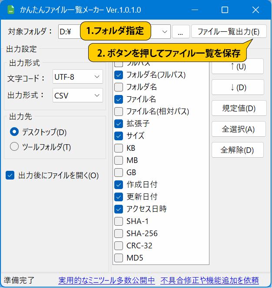Toggle the 出力後にファイルを開く(O) checkbox

pyautogui.click(x=10, y=175)
